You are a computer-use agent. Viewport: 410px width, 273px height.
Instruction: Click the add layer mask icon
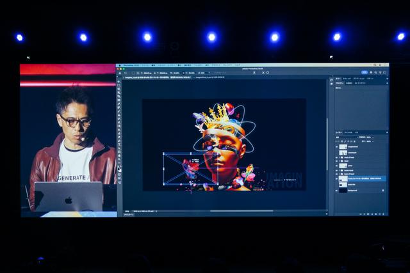click(368, 214)
